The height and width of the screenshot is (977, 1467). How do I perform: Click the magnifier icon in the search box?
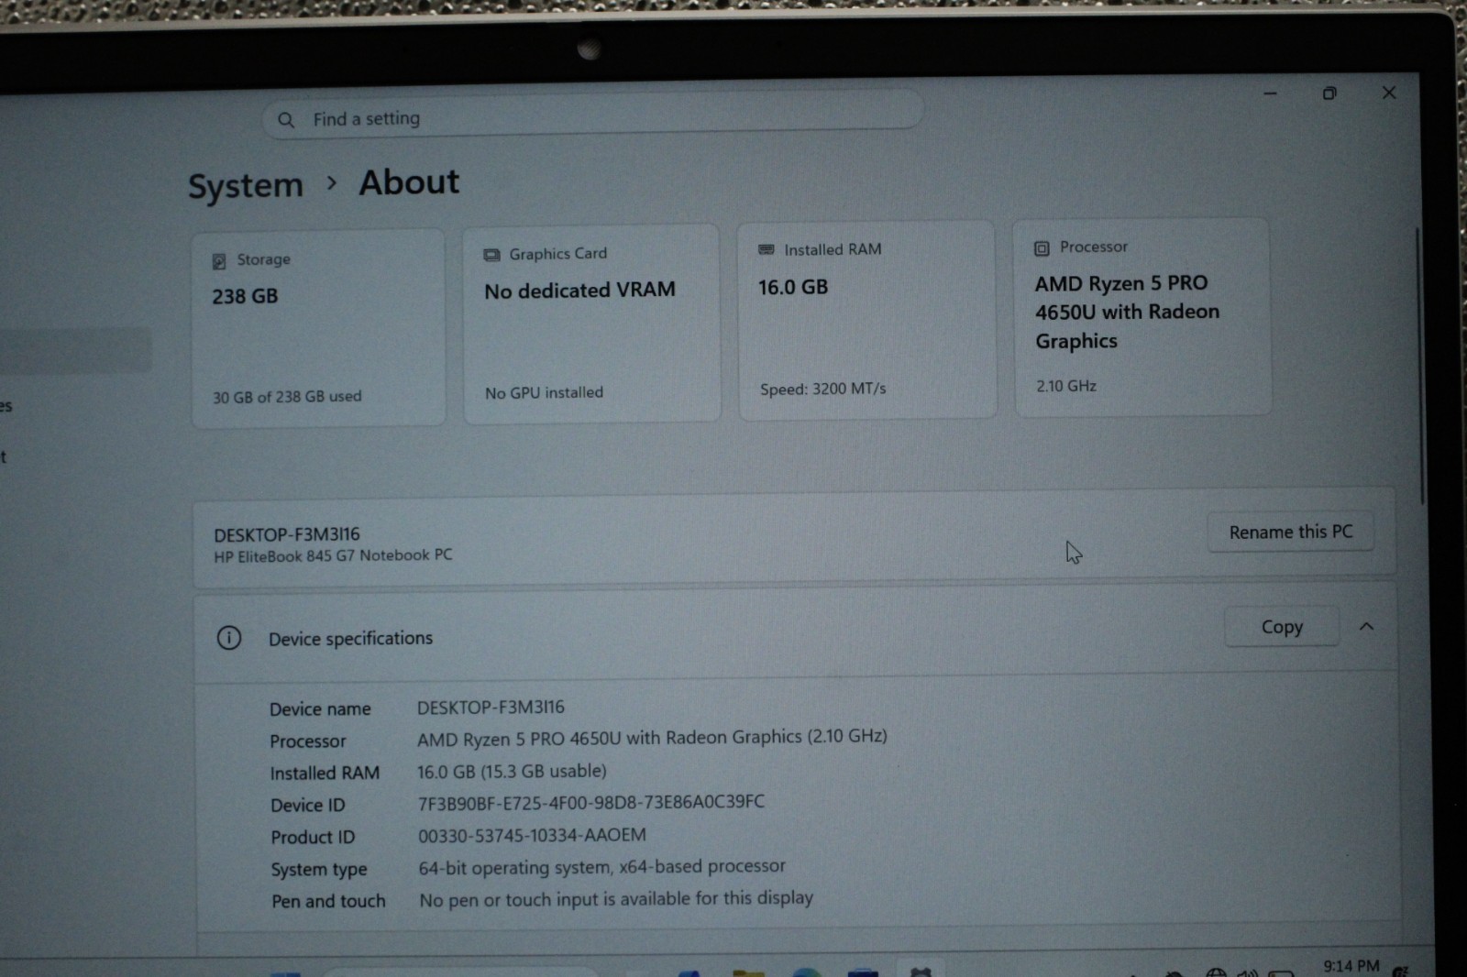click(x=286, y=120)
